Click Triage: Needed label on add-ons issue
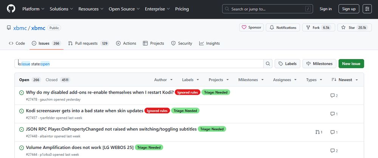Screen dimensions: 378x158 [x=216, y=92]
